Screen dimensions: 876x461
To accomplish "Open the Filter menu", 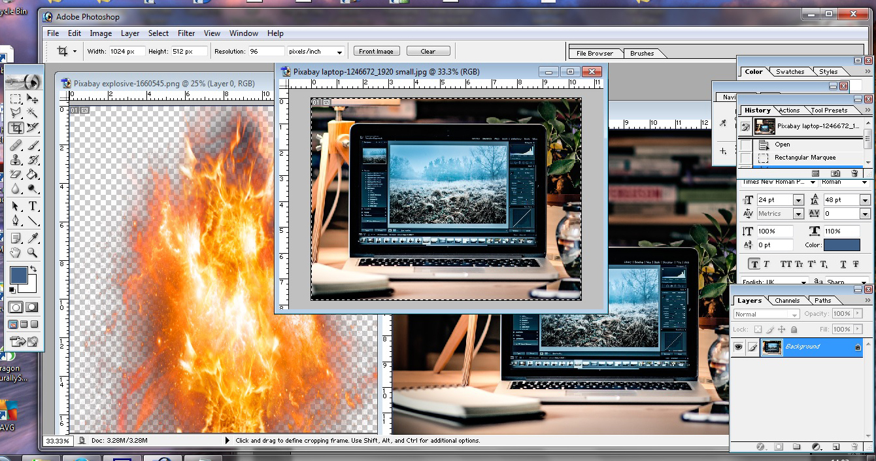I will pyautogui.click(x=186, y=33).
